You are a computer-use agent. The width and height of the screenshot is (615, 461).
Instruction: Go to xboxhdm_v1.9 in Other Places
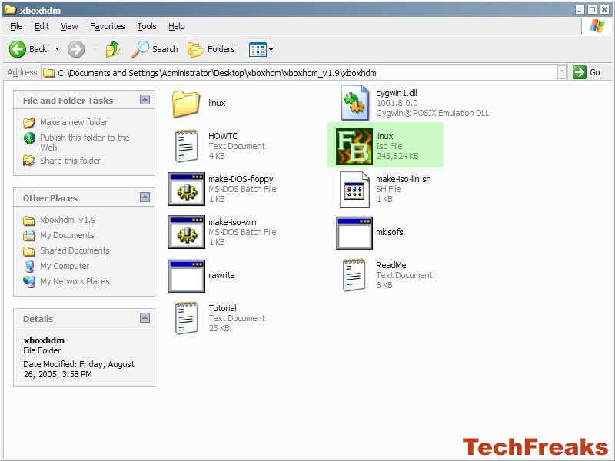[x=68, y=220]
